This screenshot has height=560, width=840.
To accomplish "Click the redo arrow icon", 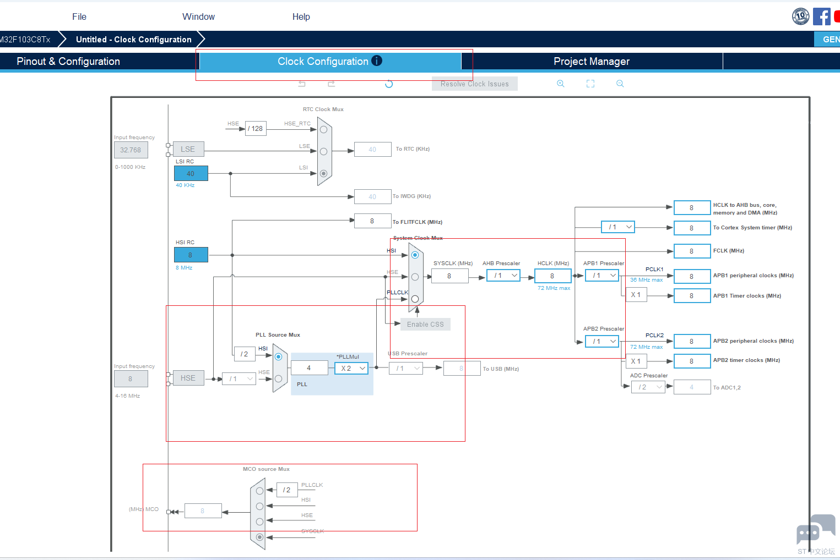I will [331, 83].
